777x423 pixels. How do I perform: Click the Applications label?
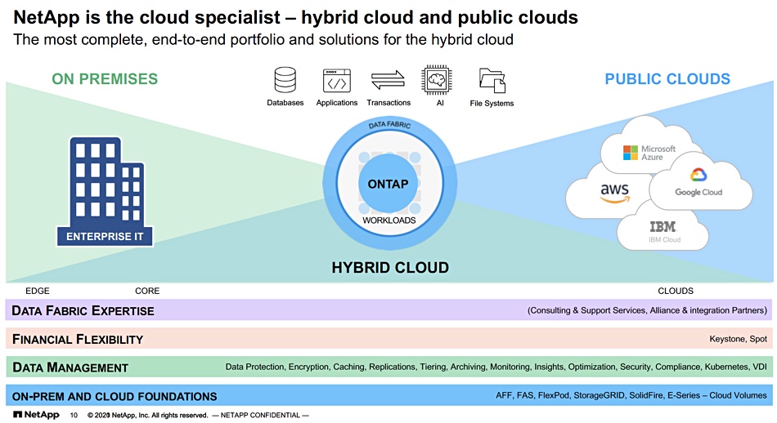click(x=337, y=102)
